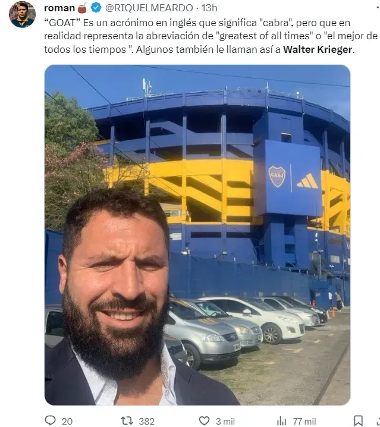Click the retweet count 382
Image resolution: width=380 pixels, height=427 pixels.
pyautogui.click(x=146, y=421)
